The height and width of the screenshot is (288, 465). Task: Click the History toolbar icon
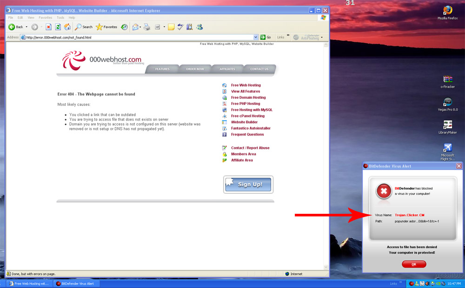coord(124,27)
